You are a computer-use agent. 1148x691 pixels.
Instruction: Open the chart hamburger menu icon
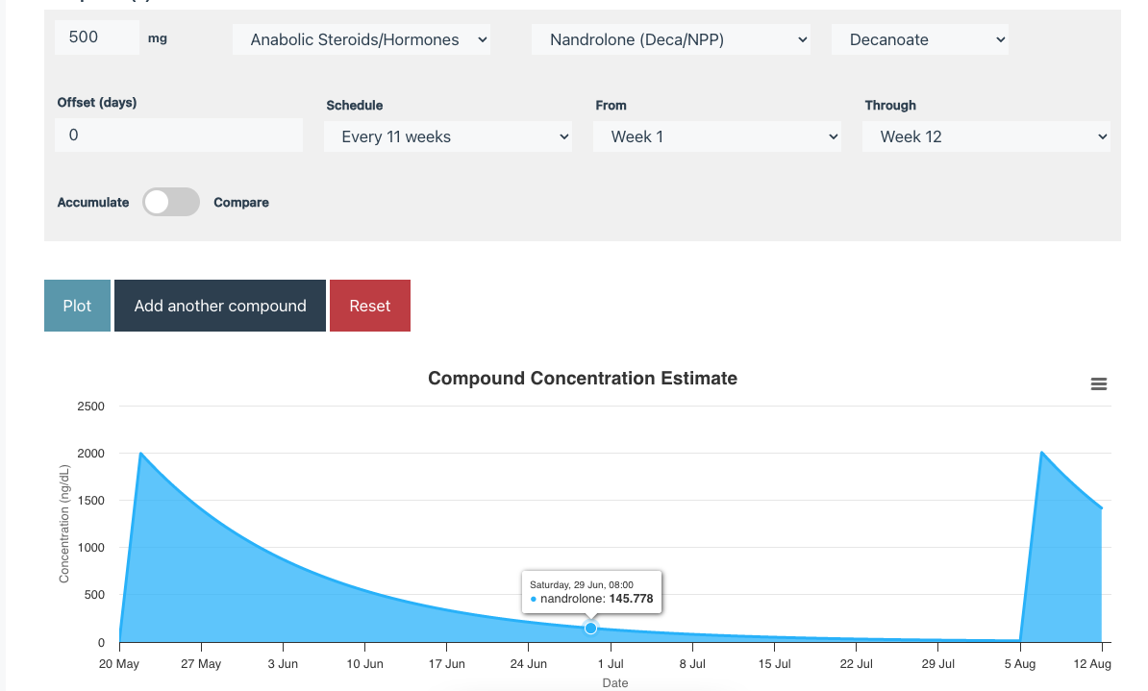point(1099,384)
